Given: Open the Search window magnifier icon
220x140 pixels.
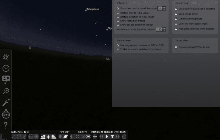Looking at the screenshot, I should click(x=6, y=91).
